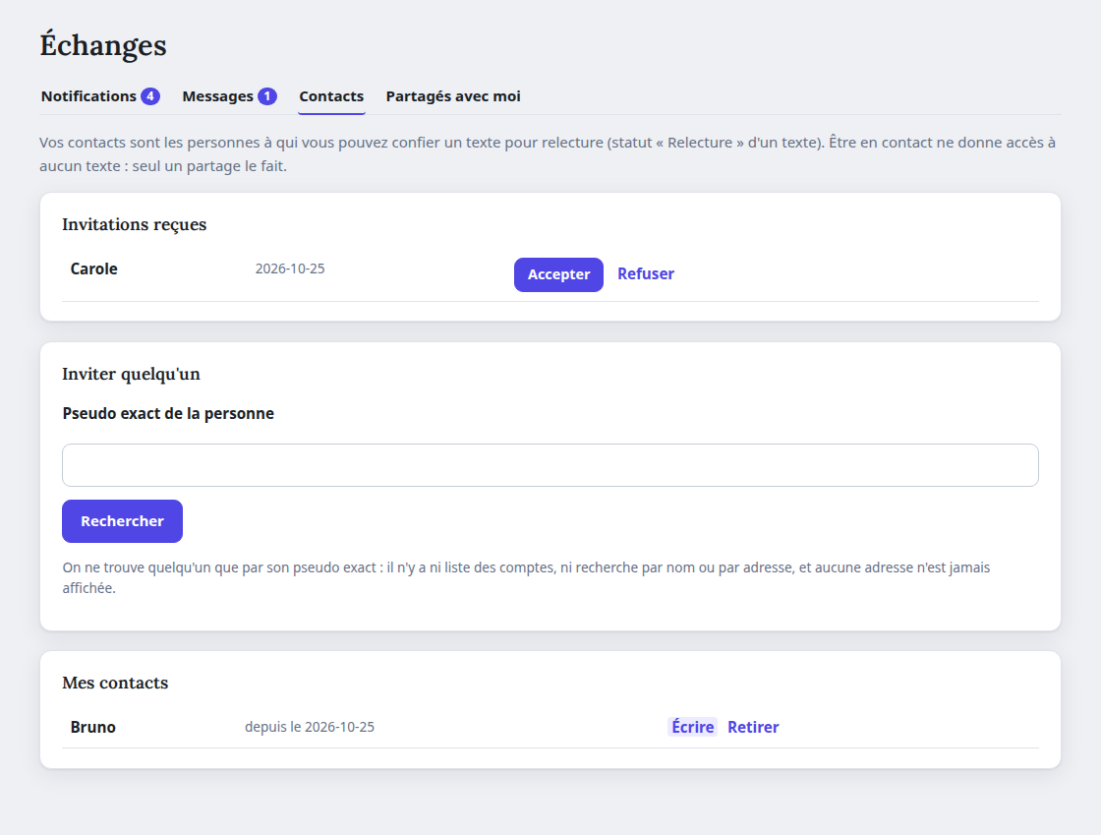Click the Invitations reçues heading
Screen dimensions: 1101x835
[134, 224]
